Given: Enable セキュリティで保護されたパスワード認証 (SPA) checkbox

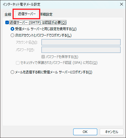Looking at the screenshot, I should click(x=18, y=63).
